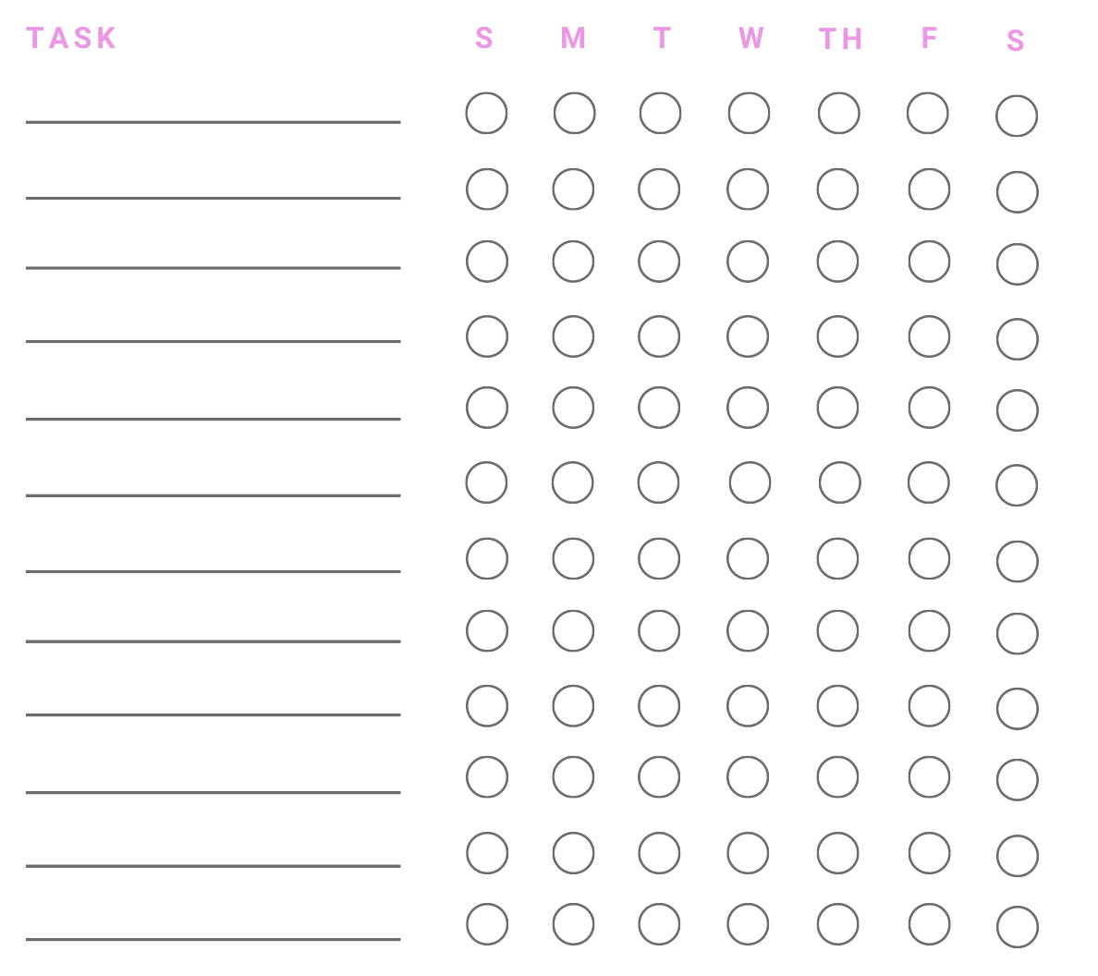Check Monday circle in first task row
This screenshot has height=976, width=1098.
pyautogui.click(x=574, y=114)
